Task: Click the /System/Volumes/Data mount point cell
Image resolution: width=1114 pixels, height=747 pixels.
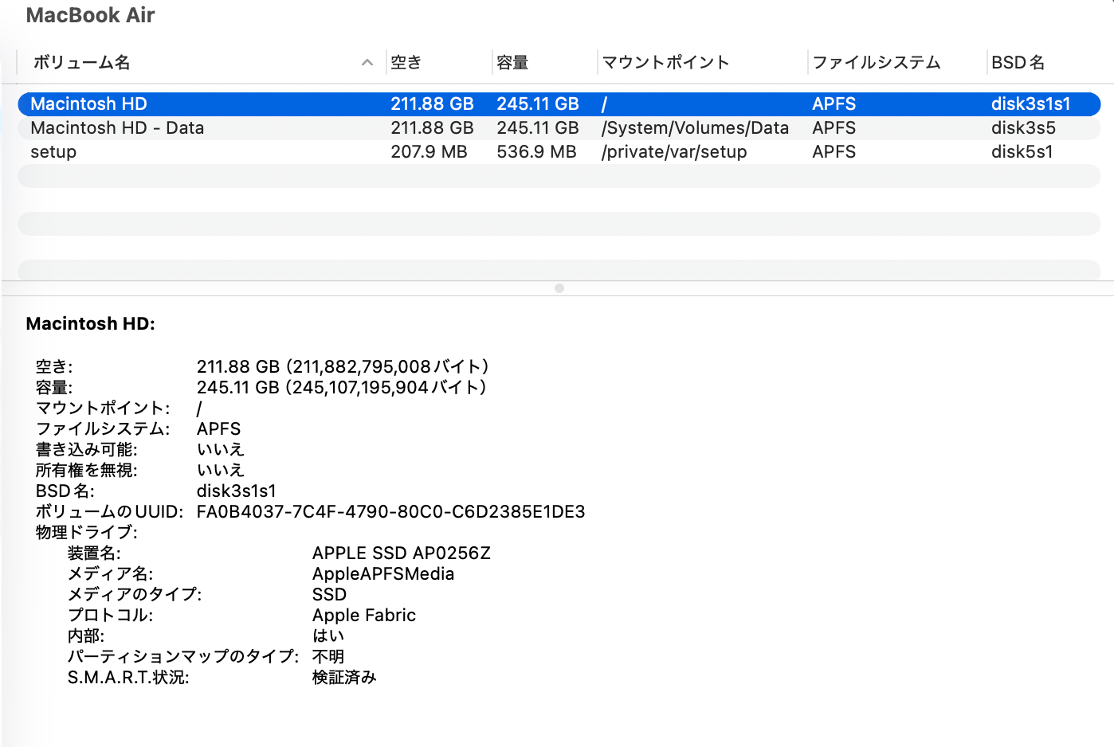Action: (696, 127)
